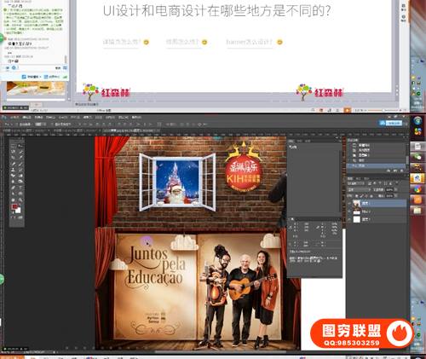
Task: Turn layer filtering switch on or off
Action: click(x=397, y=182)
